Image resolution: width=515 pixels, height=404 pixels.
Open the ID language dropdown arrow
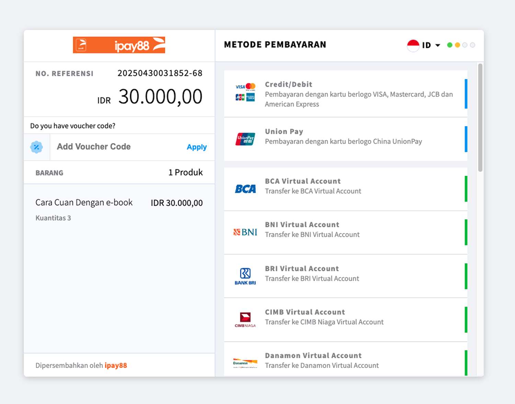437,45
